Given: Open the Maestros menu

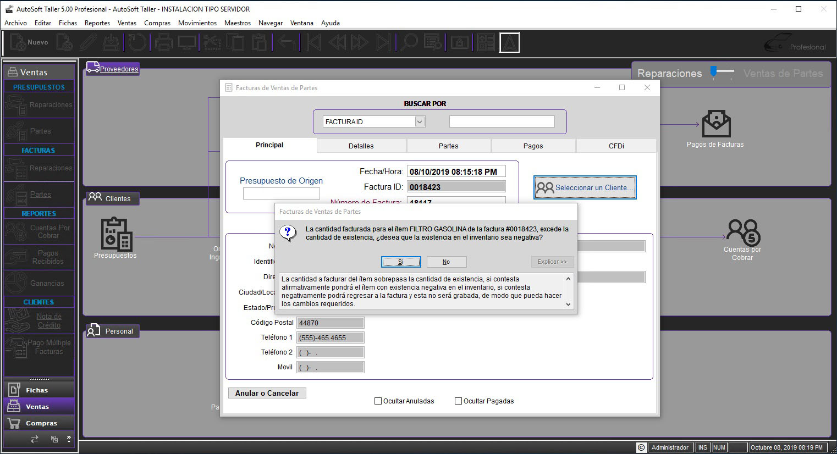Looking at the screenshot, I should (238, 23).
